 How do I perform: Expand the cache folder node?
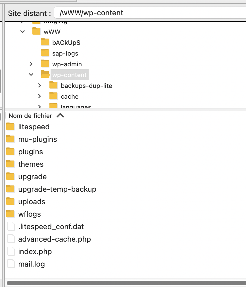[x=39, y=96]
